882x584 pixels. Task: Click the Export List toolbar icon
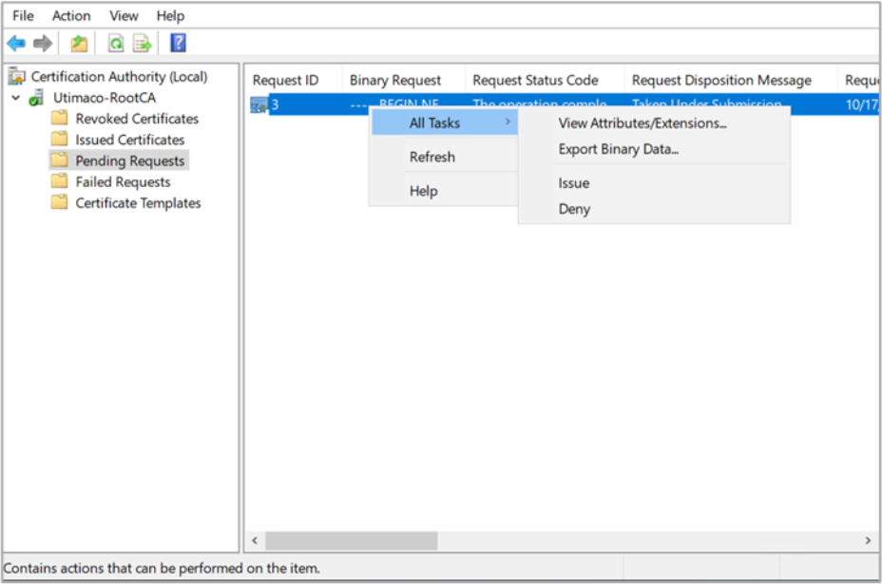pyautogui.click(x=142, y=43)
